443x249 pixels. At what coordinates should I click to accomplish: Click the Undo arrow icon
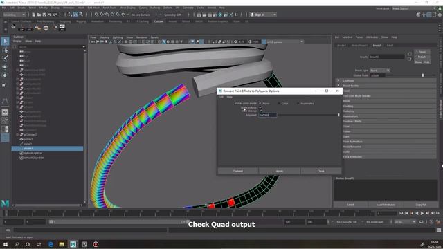[x=50, y=15]
